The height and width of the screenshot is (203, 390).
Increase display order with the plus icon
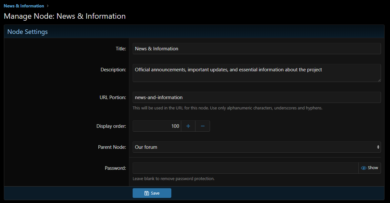[x=188, y=126]
